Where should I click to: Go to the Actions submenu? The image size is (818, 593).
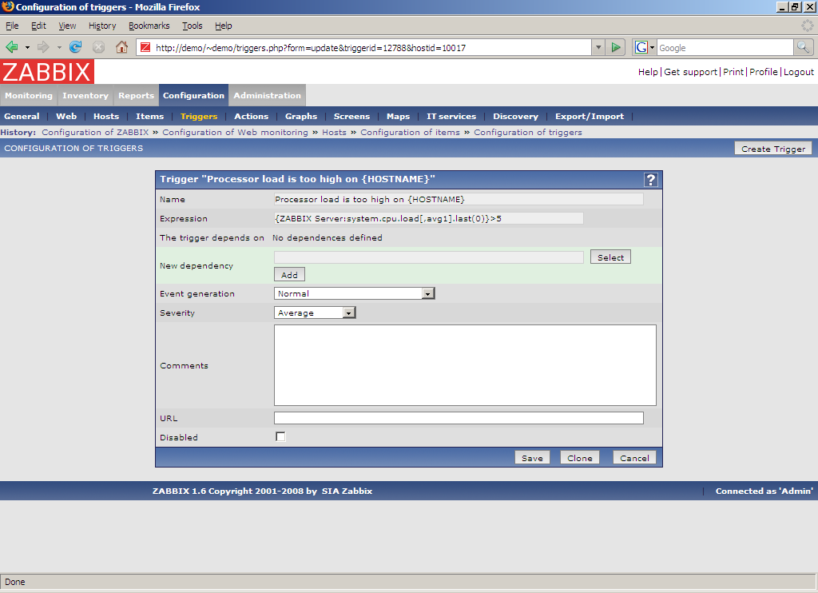click(x=251, y=117)
